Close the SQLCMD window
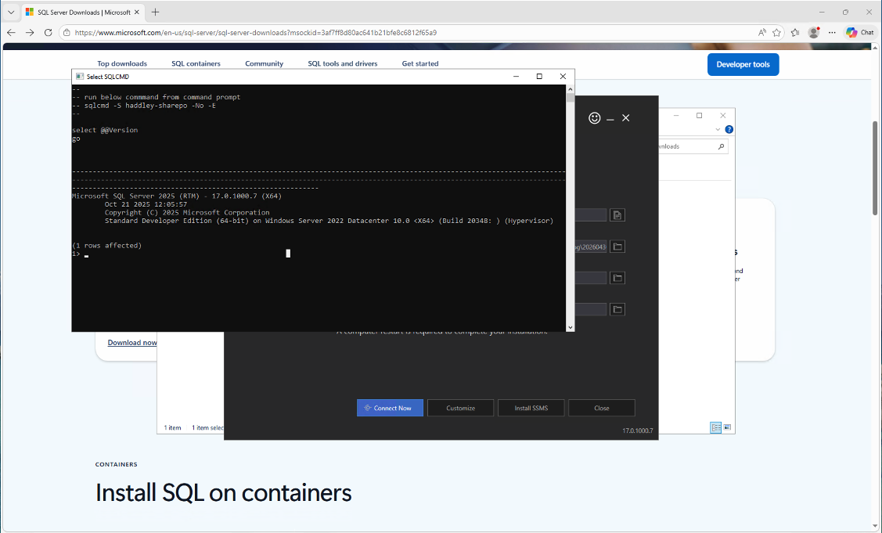 (563, 77)
